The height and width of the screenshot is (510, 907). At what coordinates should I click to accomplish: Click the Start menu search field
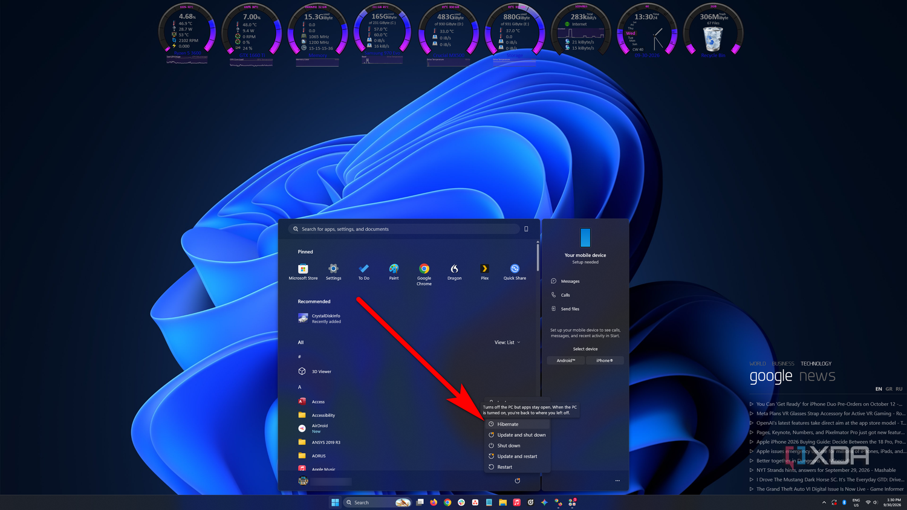point(404,229)
